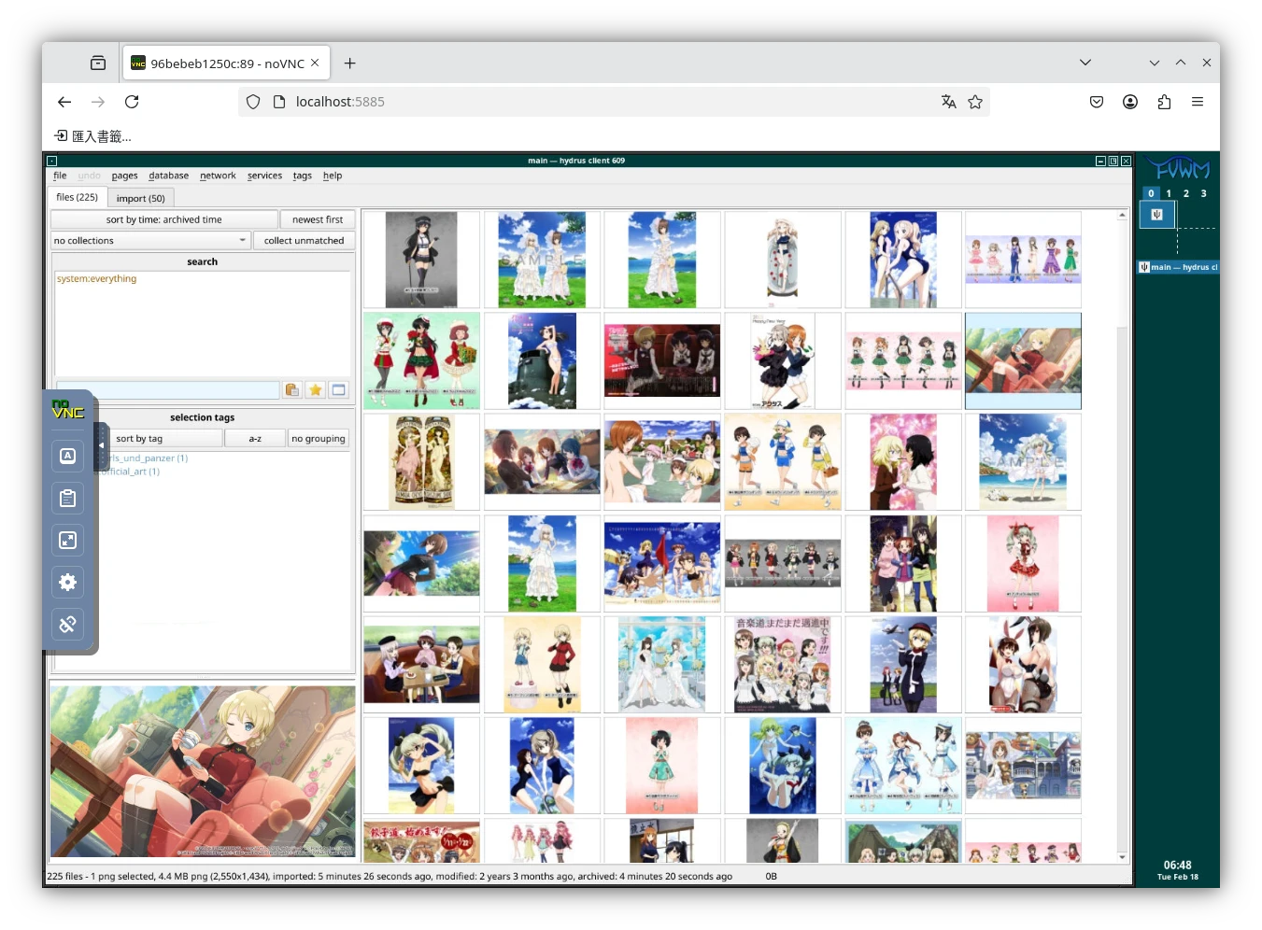Viewport: 1262px width, 930px height.
Task: Click the noVNC disconnect icon
Action: tap(68, 625)
